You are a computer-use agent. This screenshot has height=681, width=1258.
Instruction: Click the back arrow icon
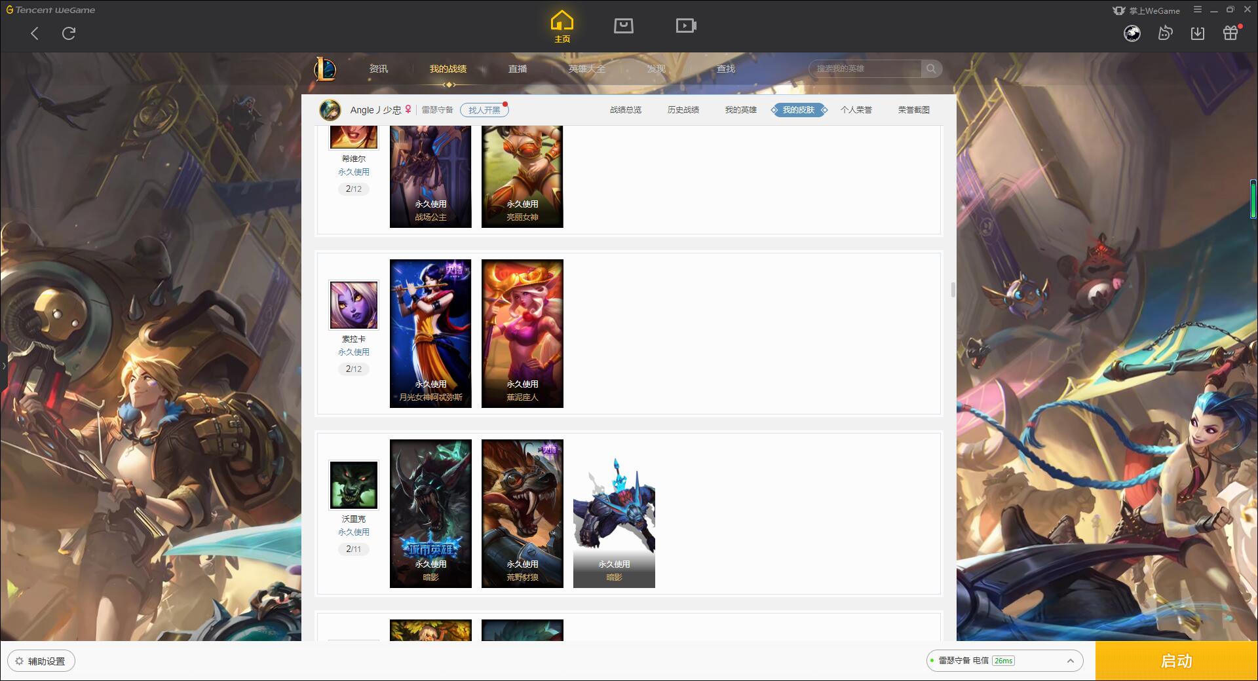coord(35,33)
